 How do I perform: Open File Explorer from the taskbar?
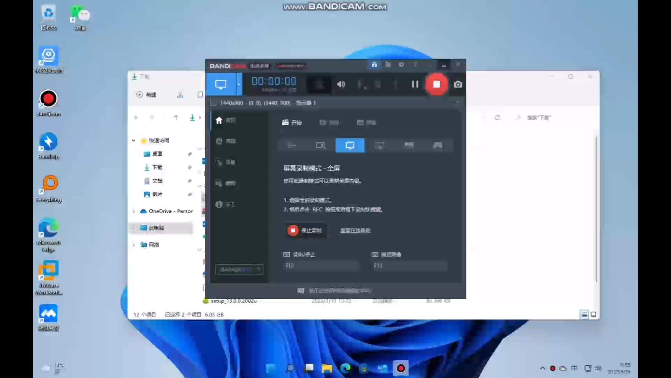327,368
